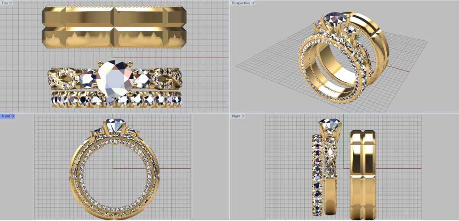Open the Top viewport dropdown arrow
This screenshot has width=459, height=221.
tap(11, 3)
